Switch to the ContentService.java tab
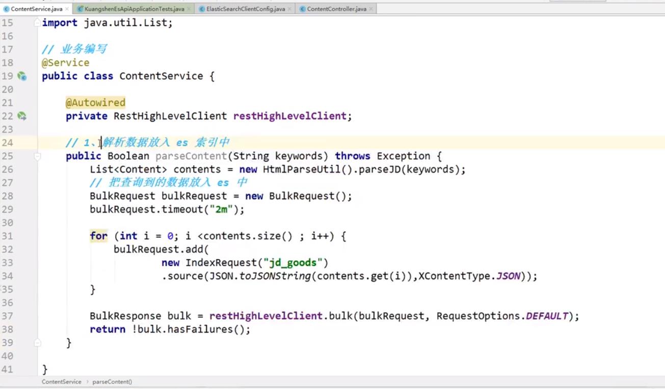The height and width of the screenshot is (389, 665). click(36, 9)
